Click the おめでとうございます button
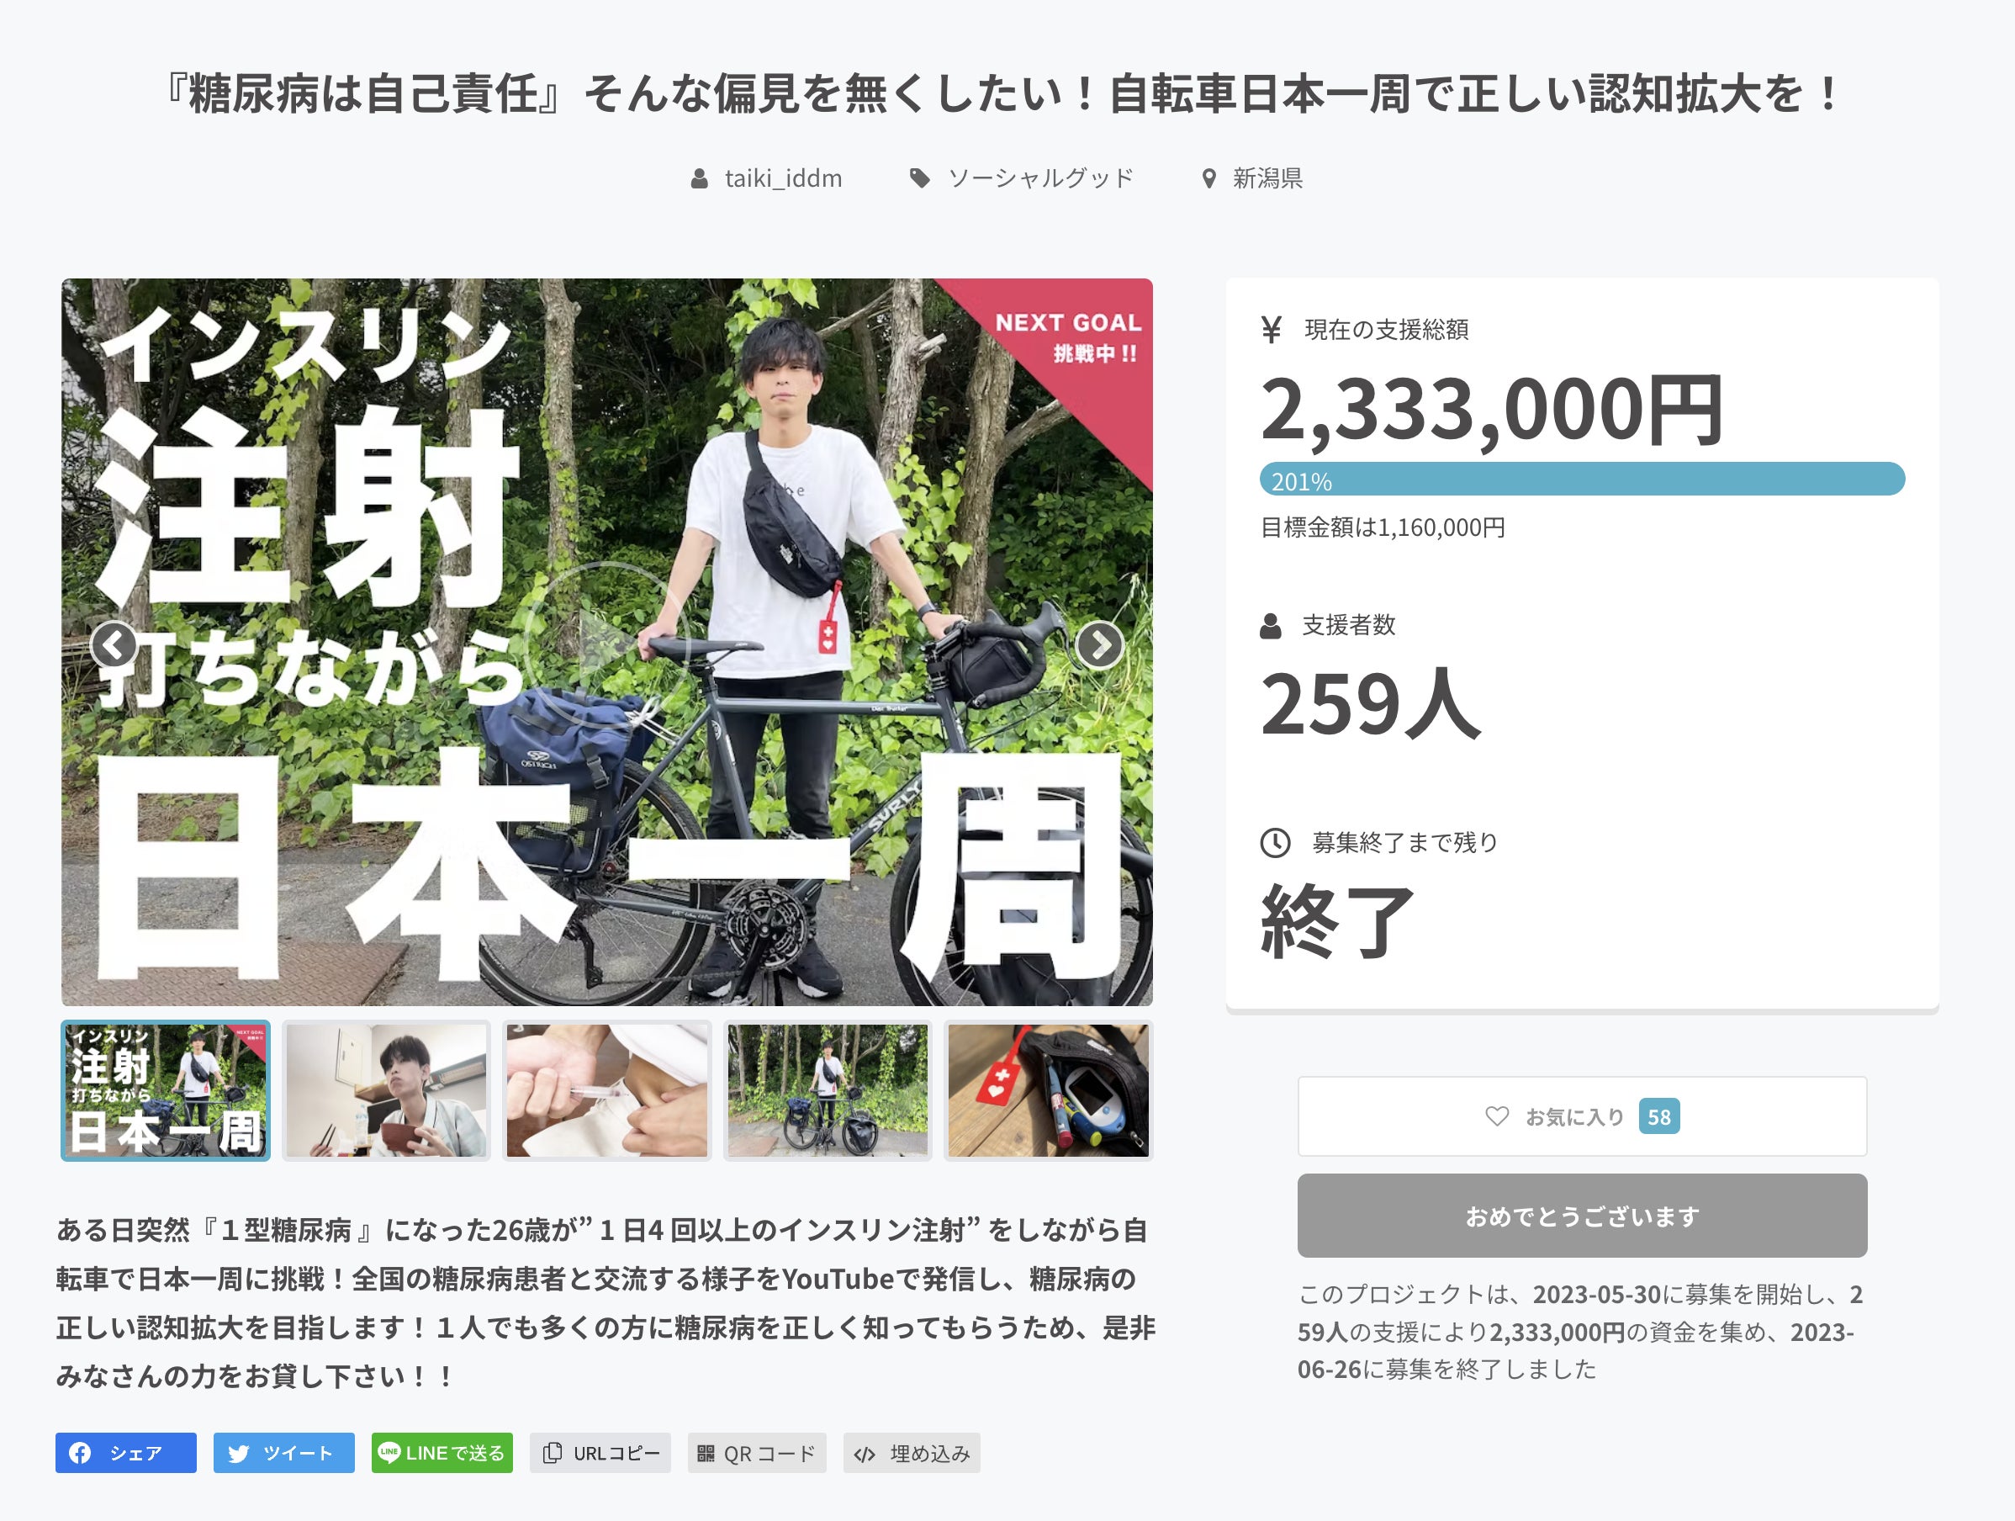The height and width of the screenshot is (1521, 2015). (x=1582, y=1216)
